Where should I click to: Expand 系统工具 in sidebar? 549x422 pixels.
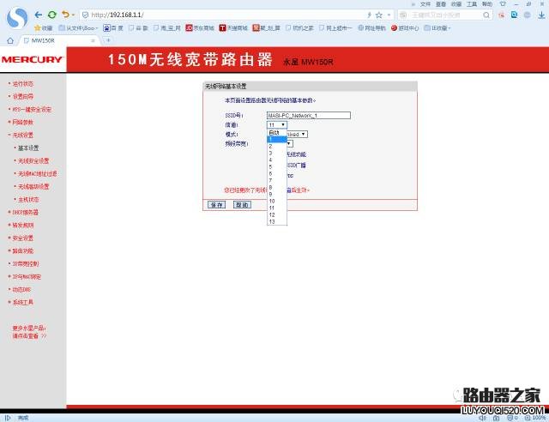point(23,302)
